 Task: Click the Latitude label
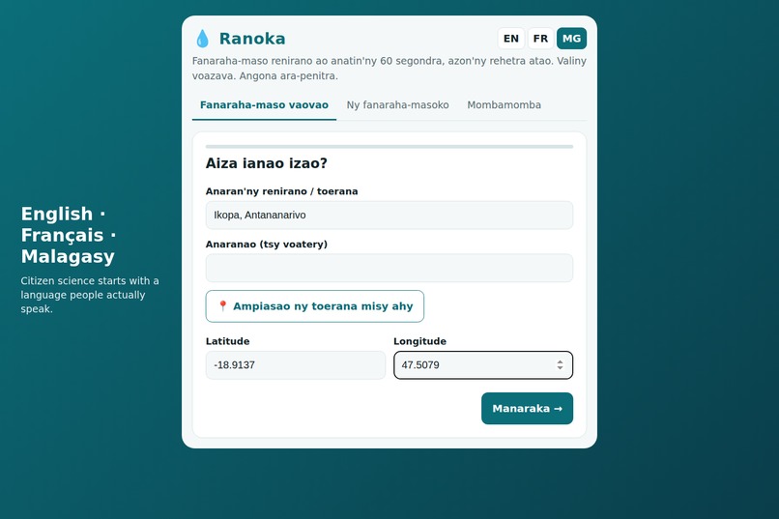tap(227, 341)
